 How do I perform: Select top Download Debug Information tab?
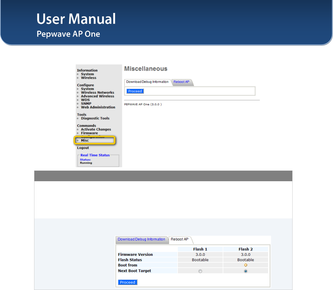click(x=147, y=82)
